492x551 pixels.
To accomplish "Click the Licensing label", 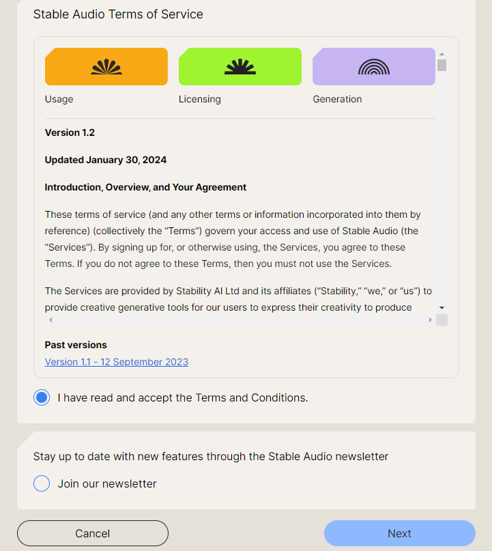I will [x=200, y=99].
